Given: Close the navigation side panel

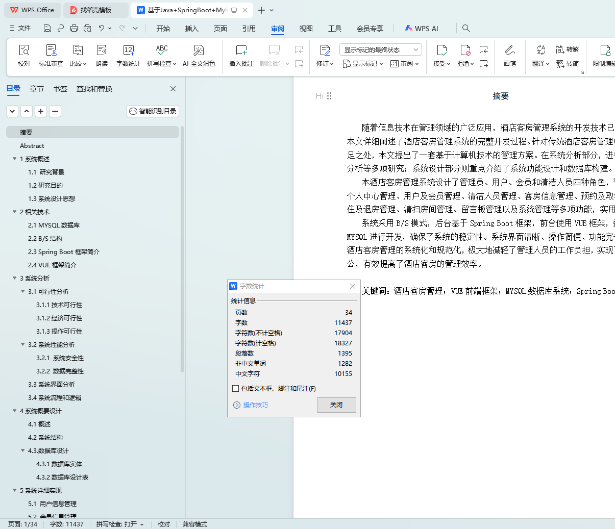Looking at the screenshot, I should click(x=173, y=89).
